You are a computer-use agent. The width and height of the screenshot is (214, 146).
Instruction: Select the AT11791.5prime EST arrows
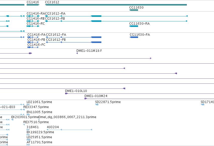coord(28,145)
